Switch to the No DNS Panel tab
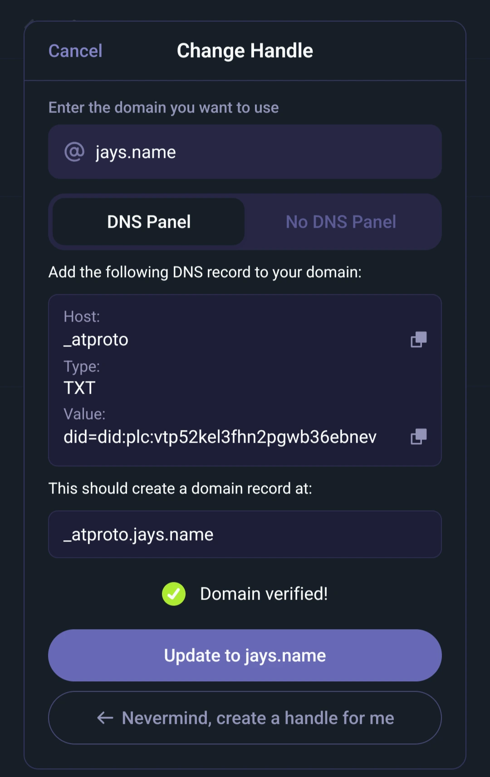The width and height of the screenshot is (490, 777). click(x=341, y=222)
